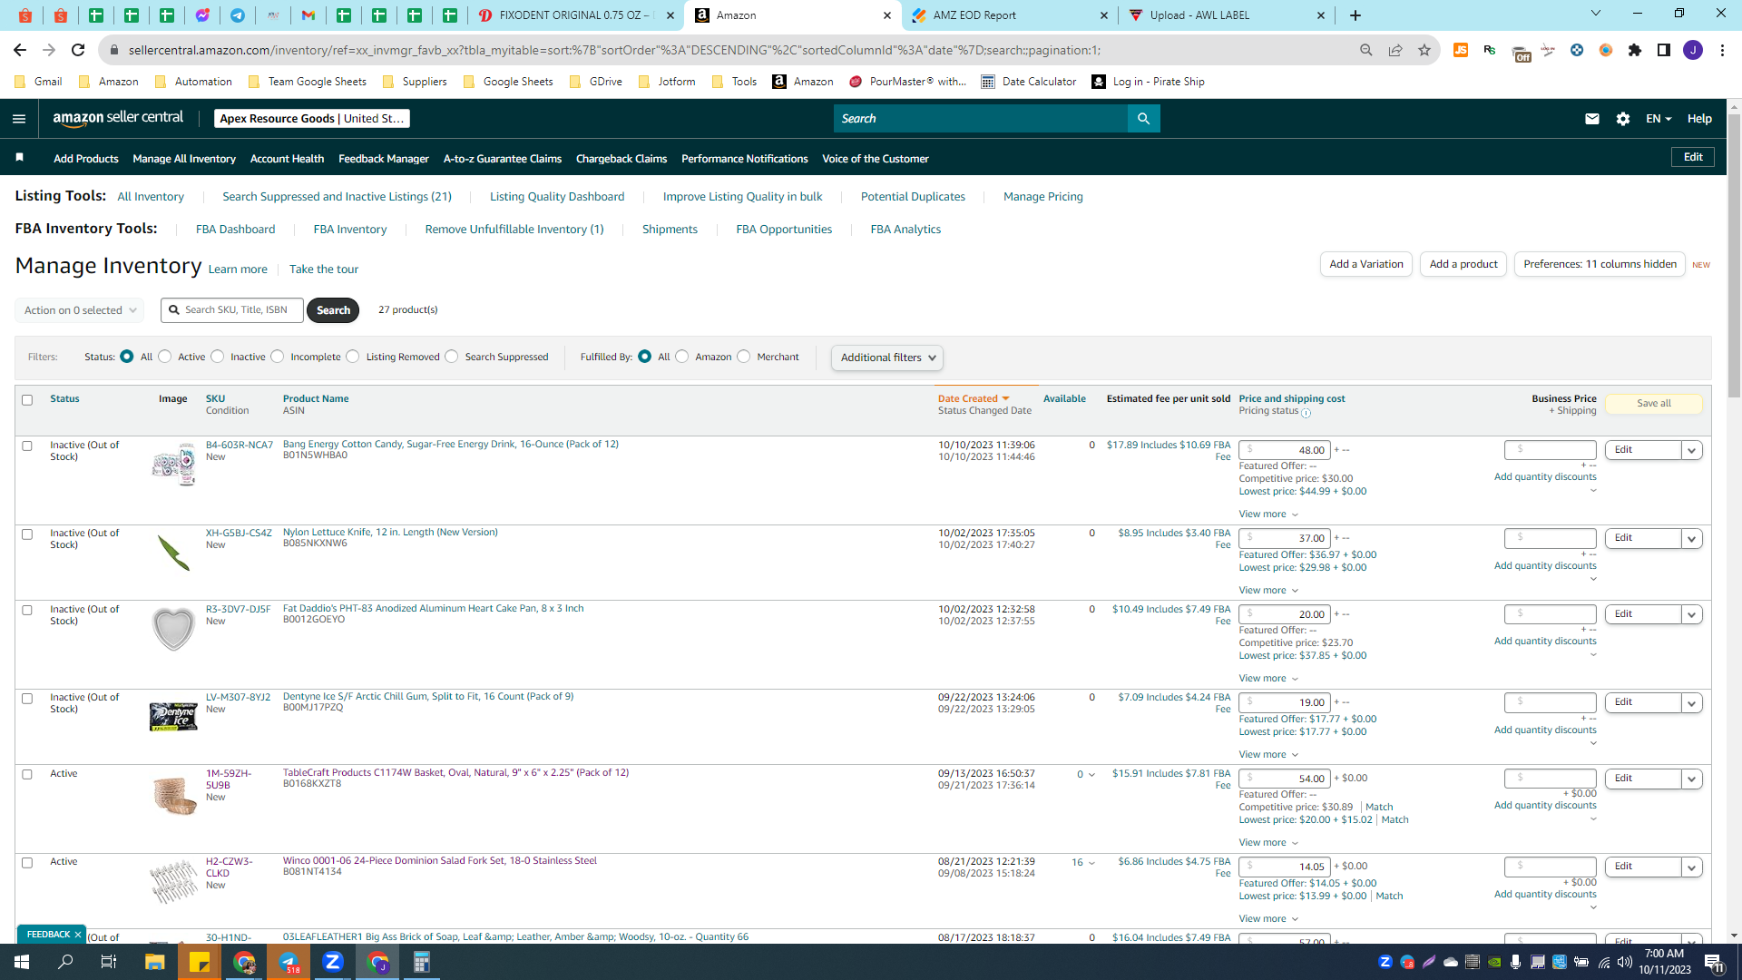1742x980 pixels.
Task: Sort by the Date Created column
Action: 974,398
